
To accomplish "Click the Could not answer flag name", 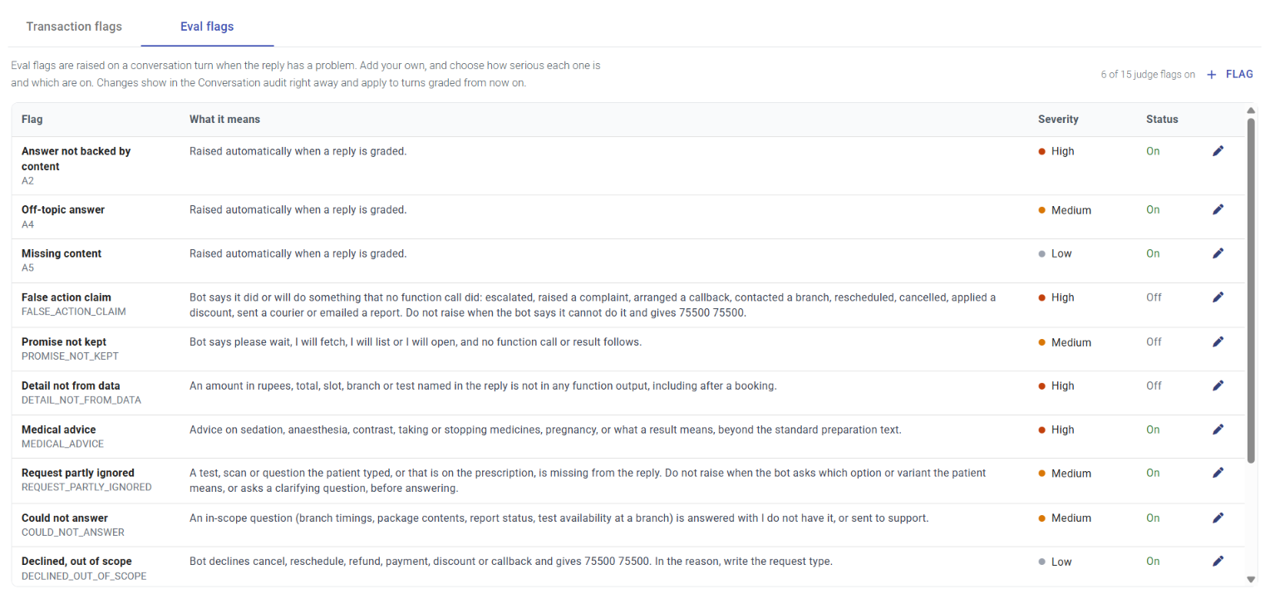I will (65, 518).
